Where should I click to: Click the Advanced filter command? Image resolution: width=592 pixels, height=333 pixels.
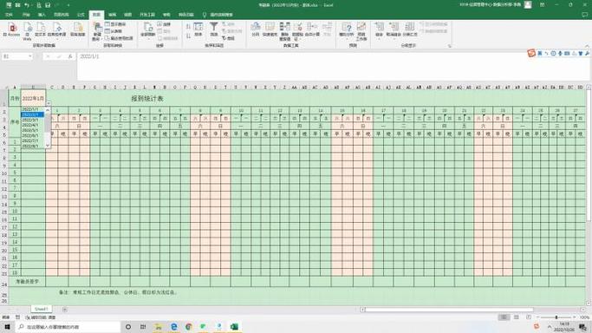(229, 38)
